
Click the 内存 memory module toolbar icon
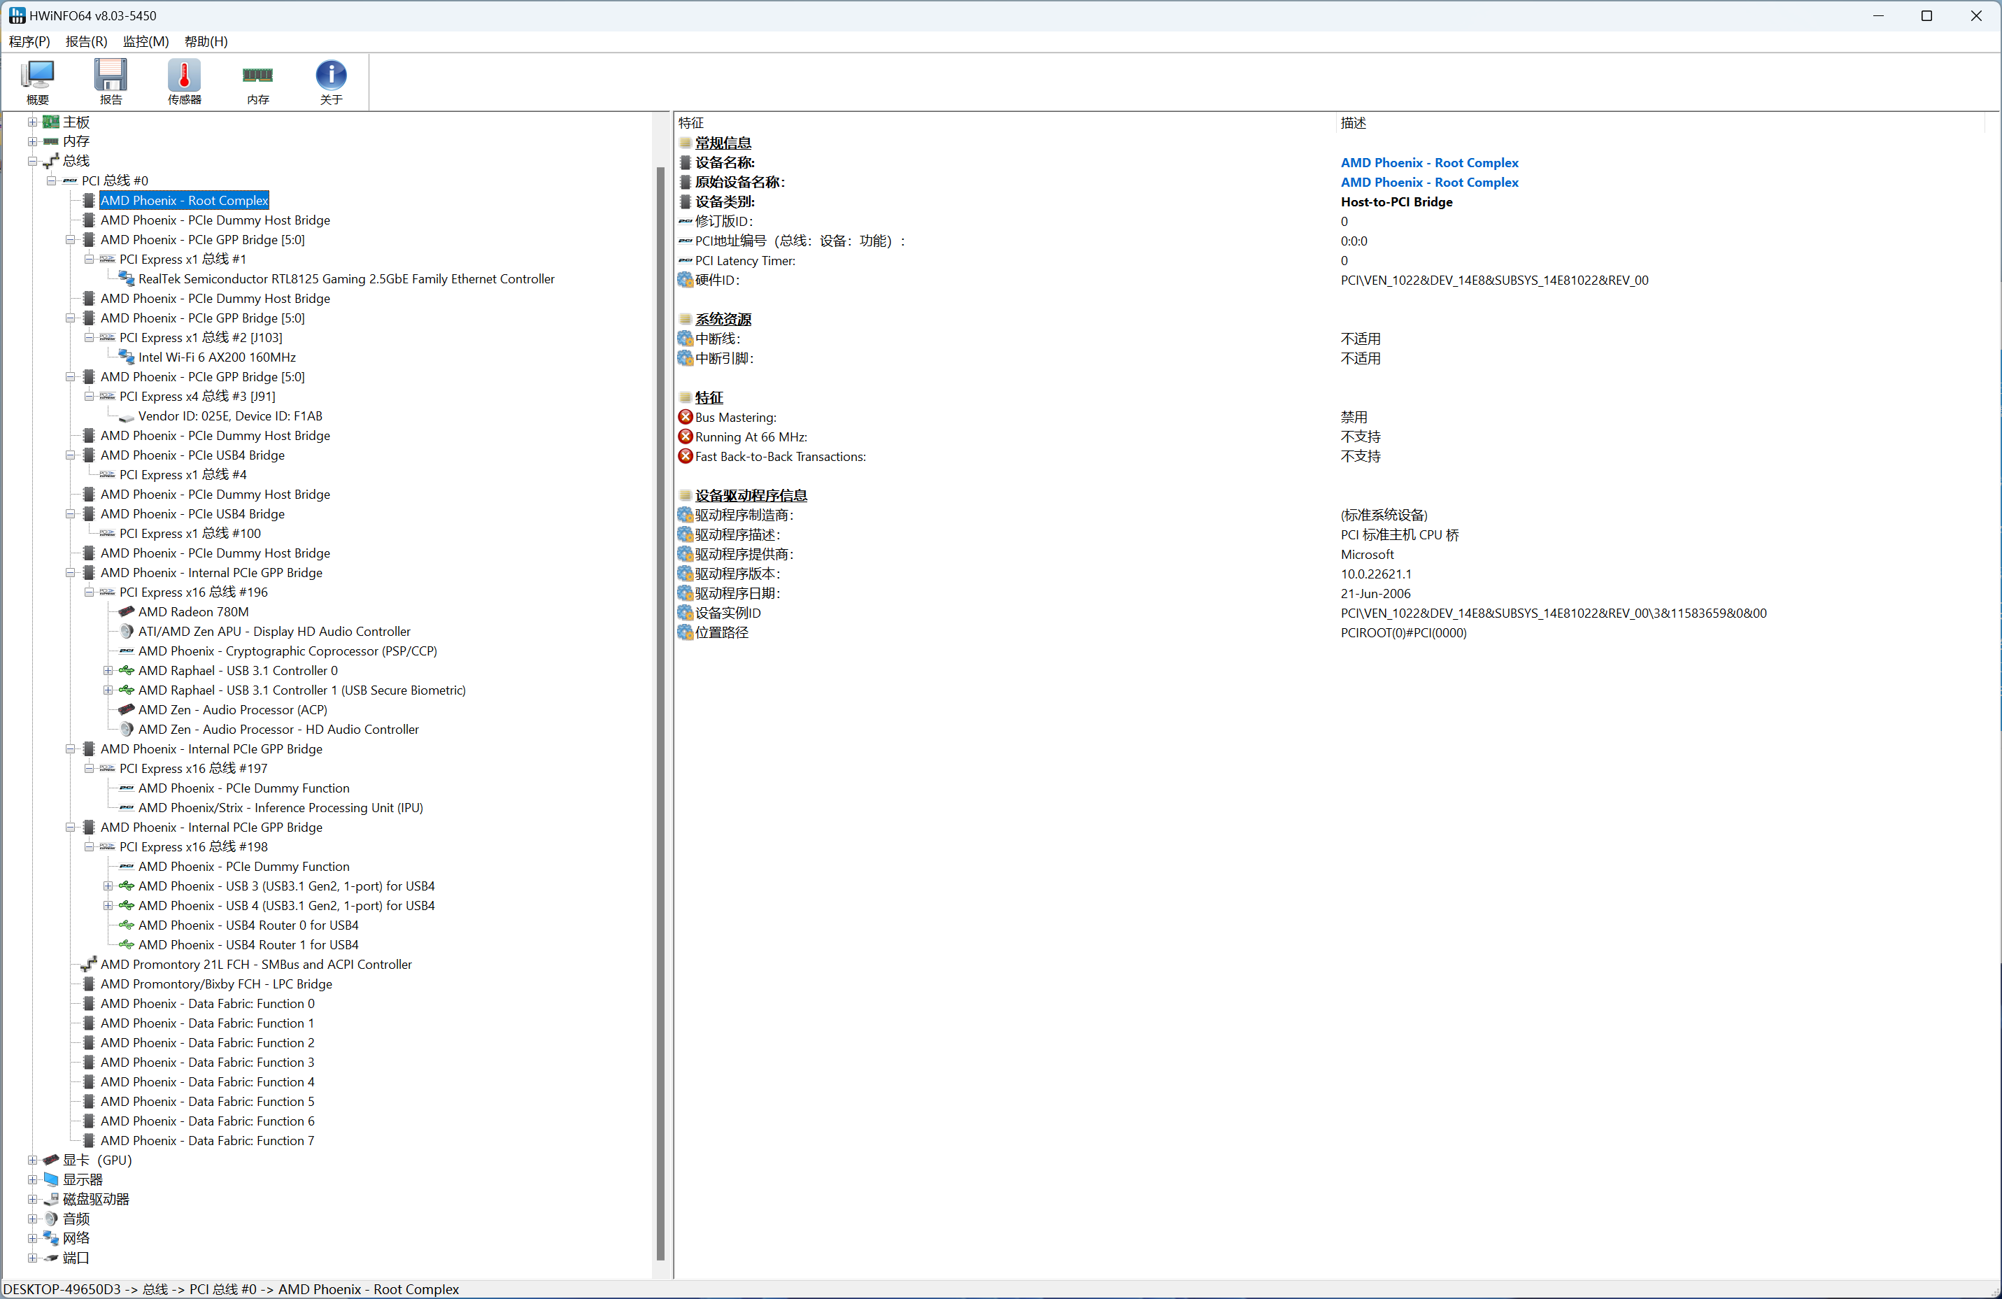click(257, 80)
